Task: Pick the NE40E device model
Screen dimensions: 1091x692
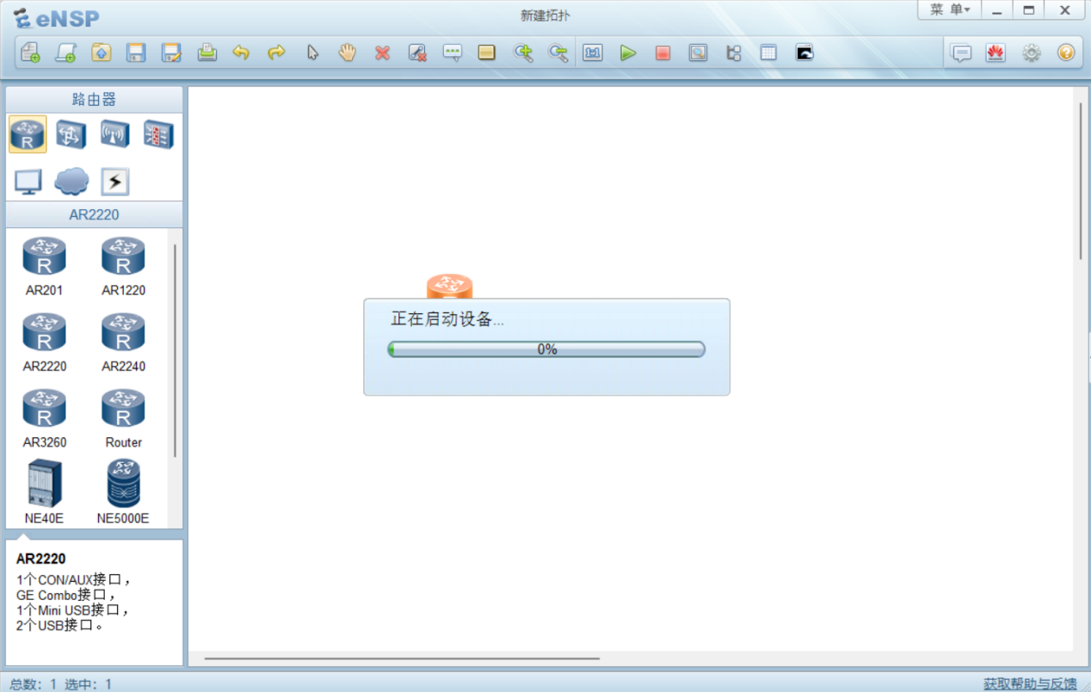Action: [44, 492]
